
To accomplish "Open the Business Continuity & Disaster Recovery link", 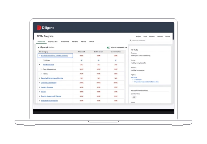I will click(54, 56).
